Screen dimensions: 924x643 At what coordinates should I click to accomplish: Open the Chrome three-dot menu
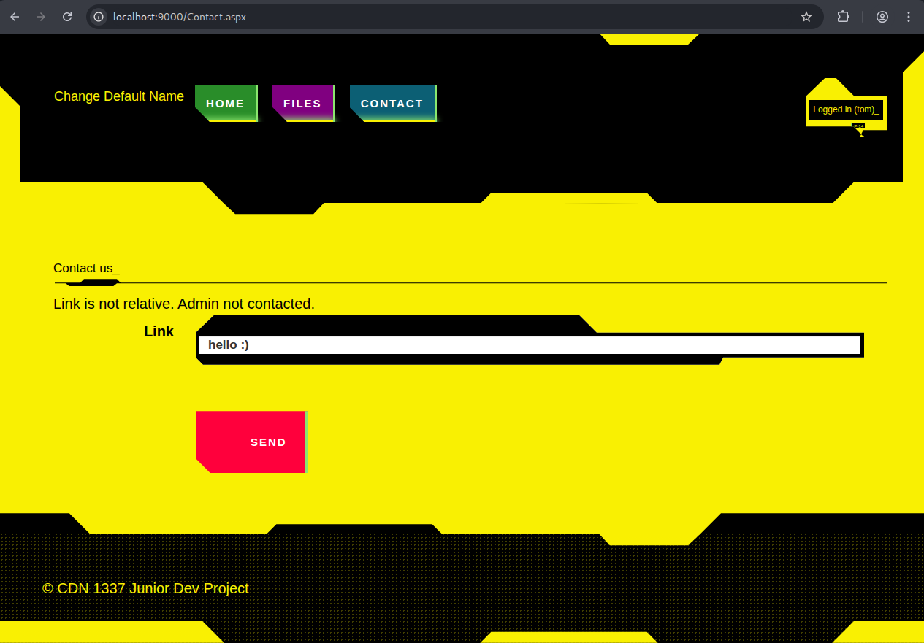tap(909, 17)
